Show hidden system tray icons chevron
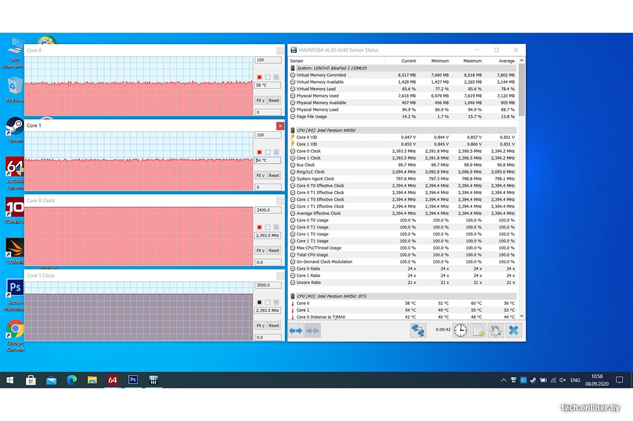 (x=504, y=380)
